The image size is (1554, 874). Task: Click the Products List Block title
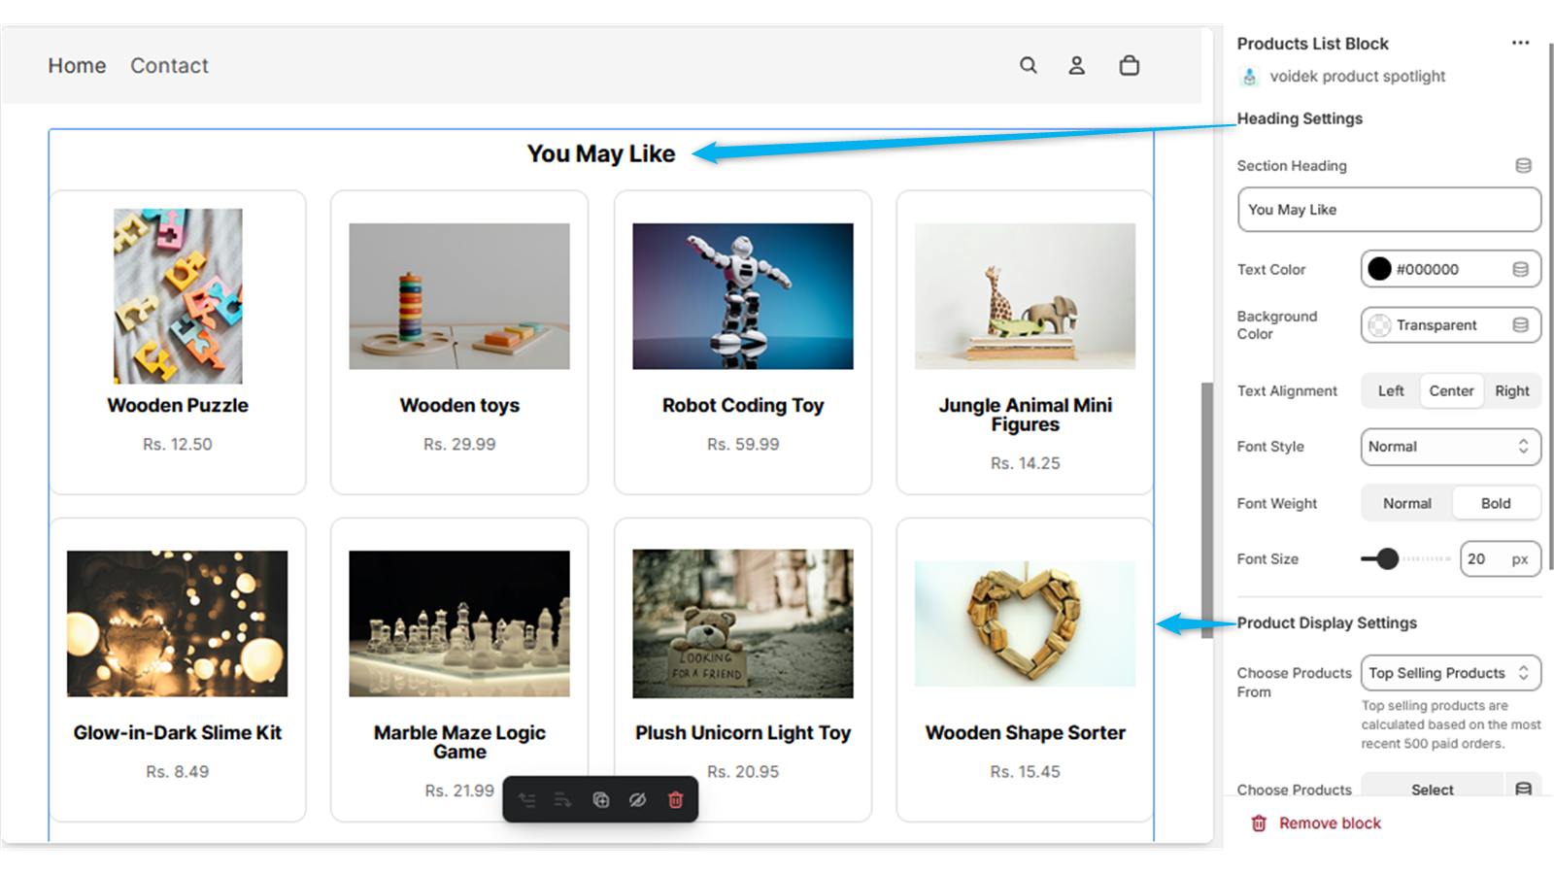pos(1312,44)
